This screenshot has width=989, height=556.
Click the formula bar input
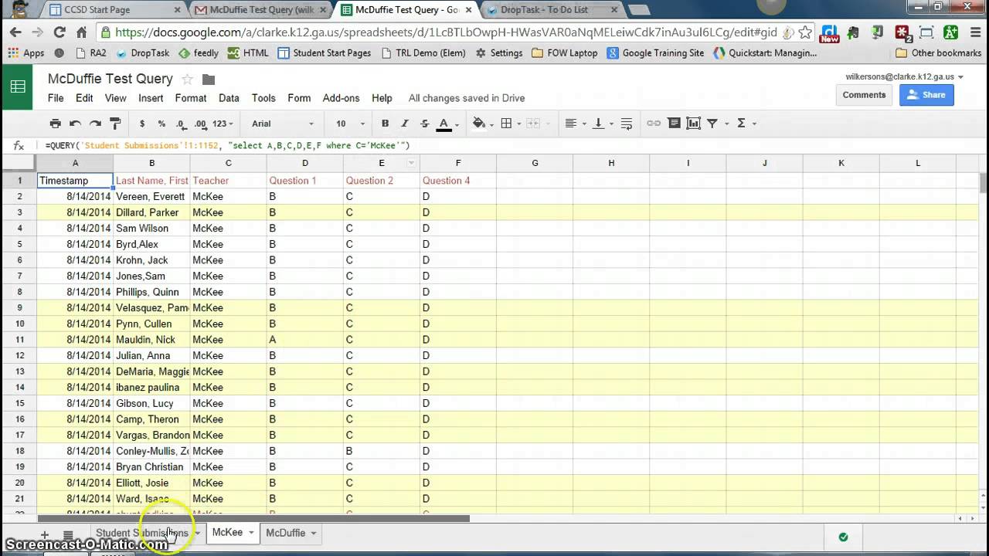tap(510, 145)
